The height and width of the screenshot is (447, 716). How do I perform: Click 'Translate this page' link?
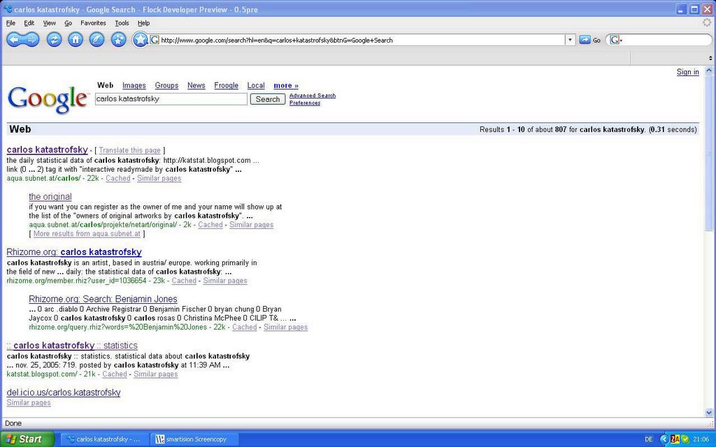pyautogui.click(x=129, y=150)
